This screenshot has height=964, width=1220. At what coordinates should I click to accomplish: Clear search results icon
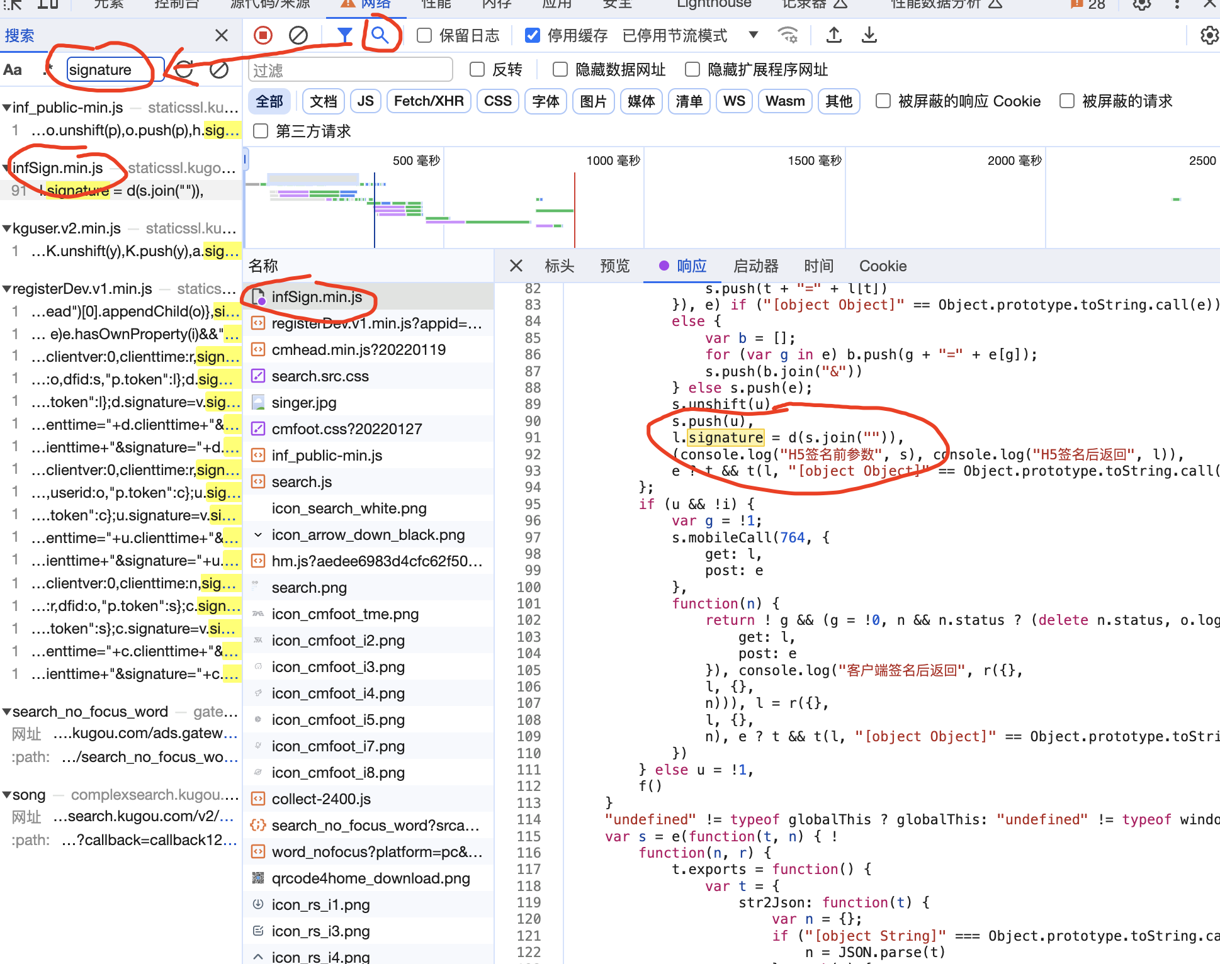pyautogui.click(x=219, y=70)
